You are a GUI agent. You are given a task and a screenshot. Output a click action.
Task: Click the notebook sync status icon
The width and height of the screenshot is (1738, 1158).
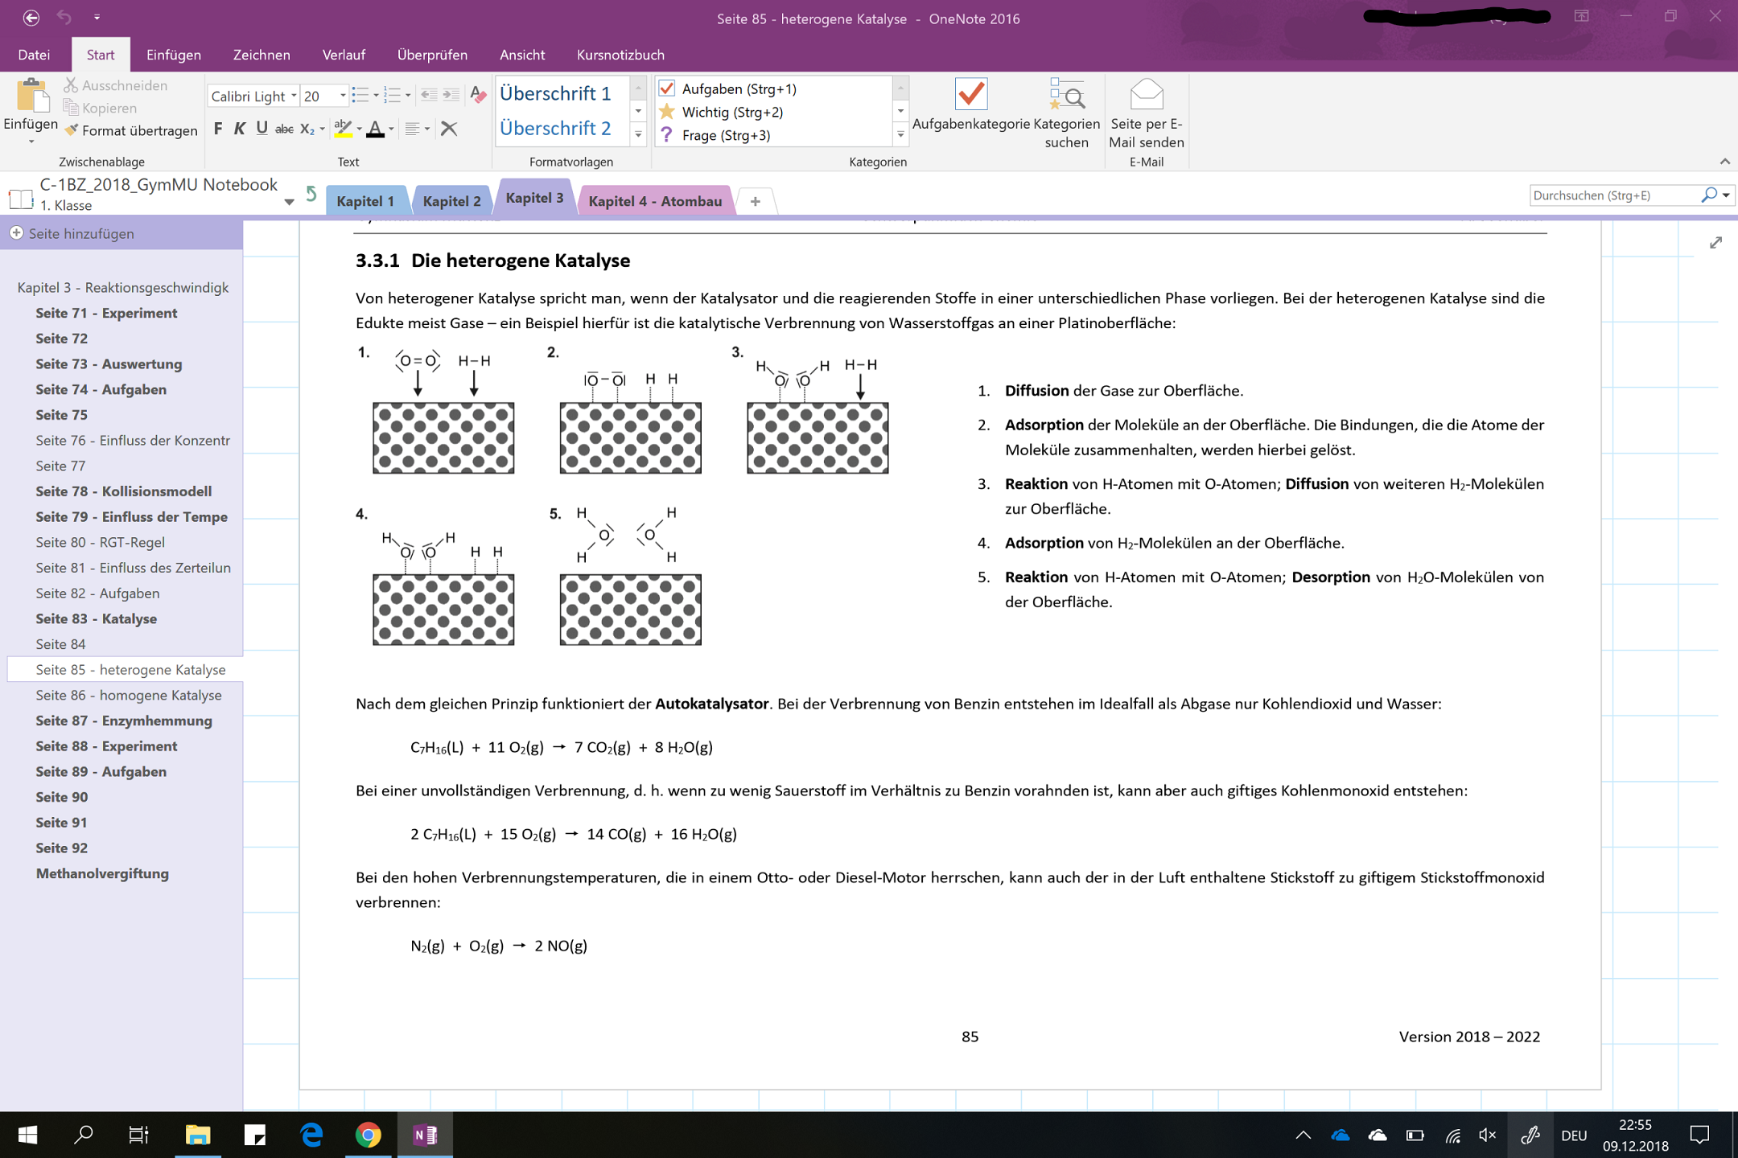pyautogui.click(x=311, y=195)
